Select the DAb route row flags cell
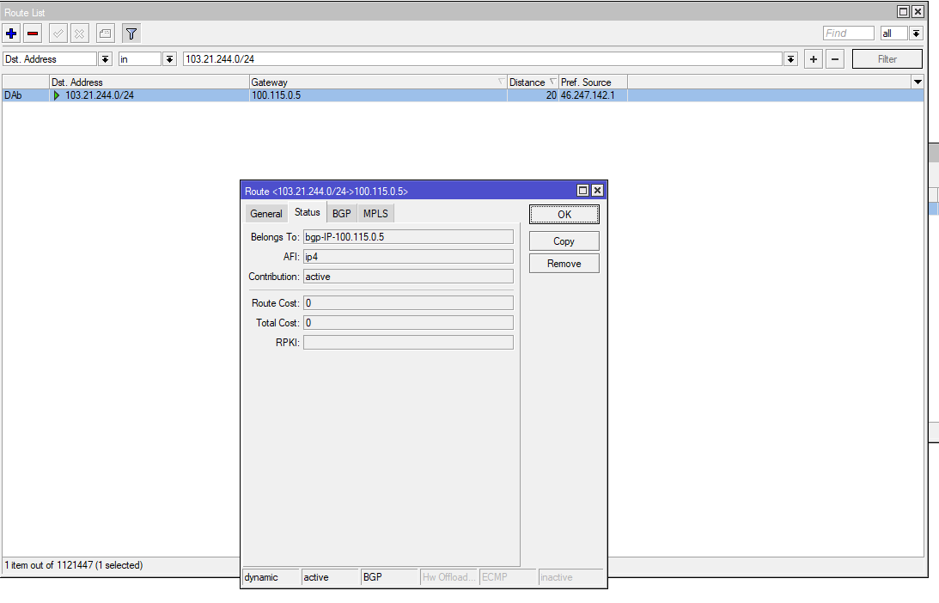The image size is (939, 603). tap(26, 95)
